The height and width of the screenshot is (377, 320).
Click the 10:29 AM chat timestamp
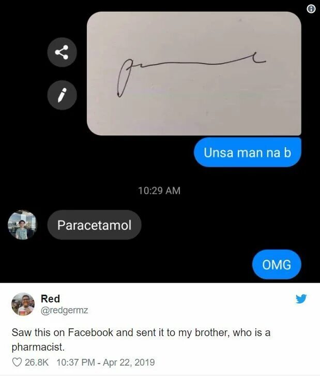(159, 191)
